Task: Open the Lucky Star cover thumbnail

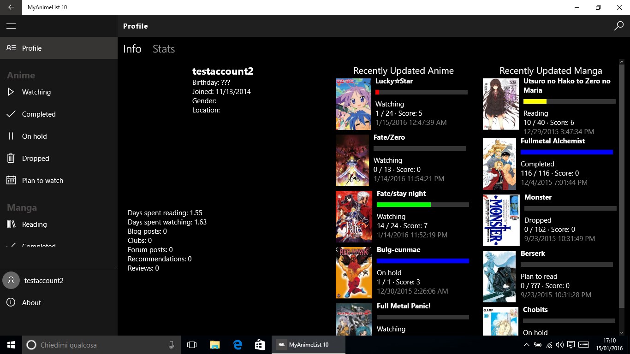Action: tap(353, 104)
